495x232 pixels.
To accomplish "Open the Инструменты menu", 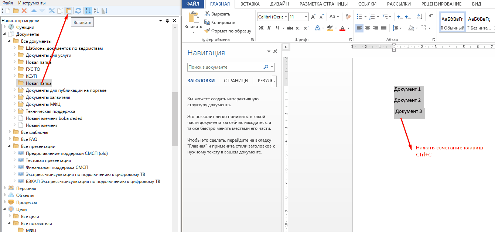I will [32, 3].
